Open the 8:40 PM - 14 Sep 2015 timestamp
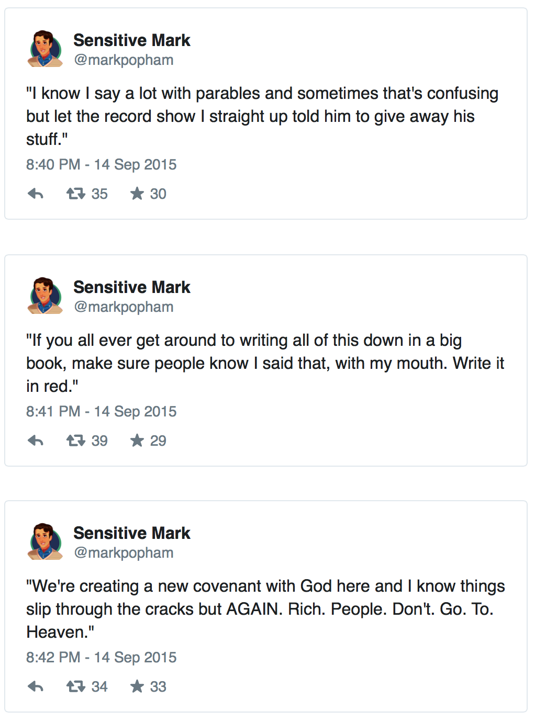The height and width of the screenshot is (722, 535). (x=101, y=165)
